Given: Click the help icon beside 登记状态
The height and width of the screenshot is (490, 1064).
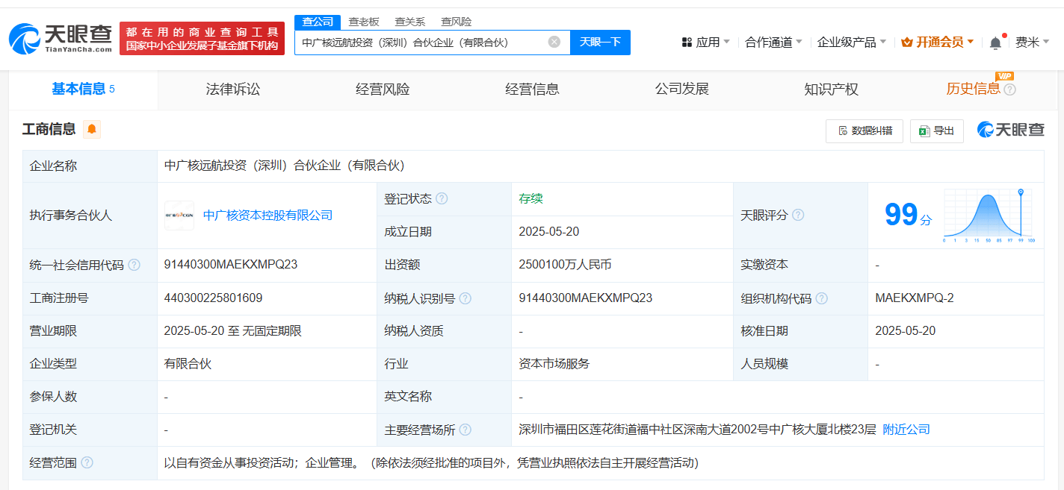Looking at the screenshot, I should (x=442, y=198).
